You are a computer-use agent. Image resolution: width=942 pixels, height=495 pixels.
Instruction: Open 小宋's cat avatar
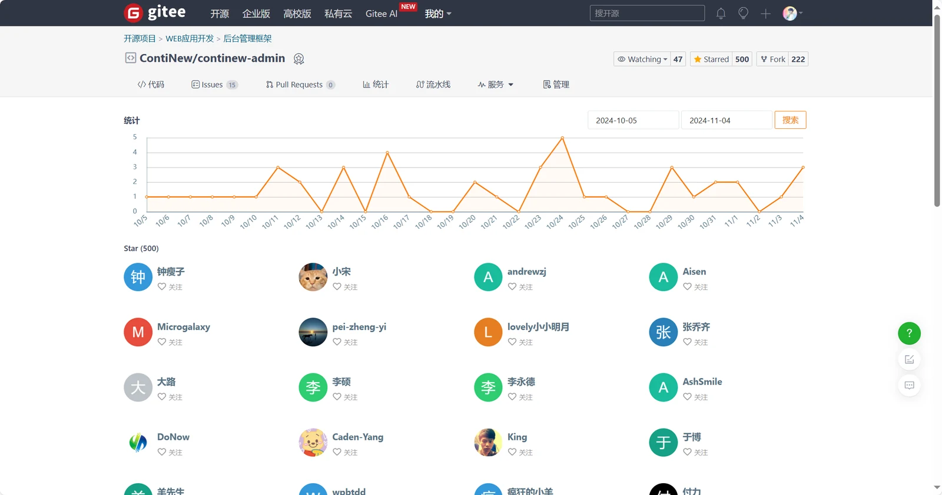coord(313,277)
